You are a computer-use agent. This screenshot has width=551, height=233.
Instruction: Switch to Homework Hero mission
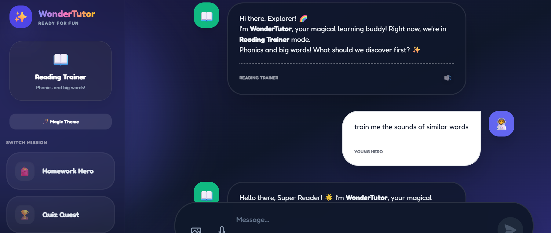[60, 171]
